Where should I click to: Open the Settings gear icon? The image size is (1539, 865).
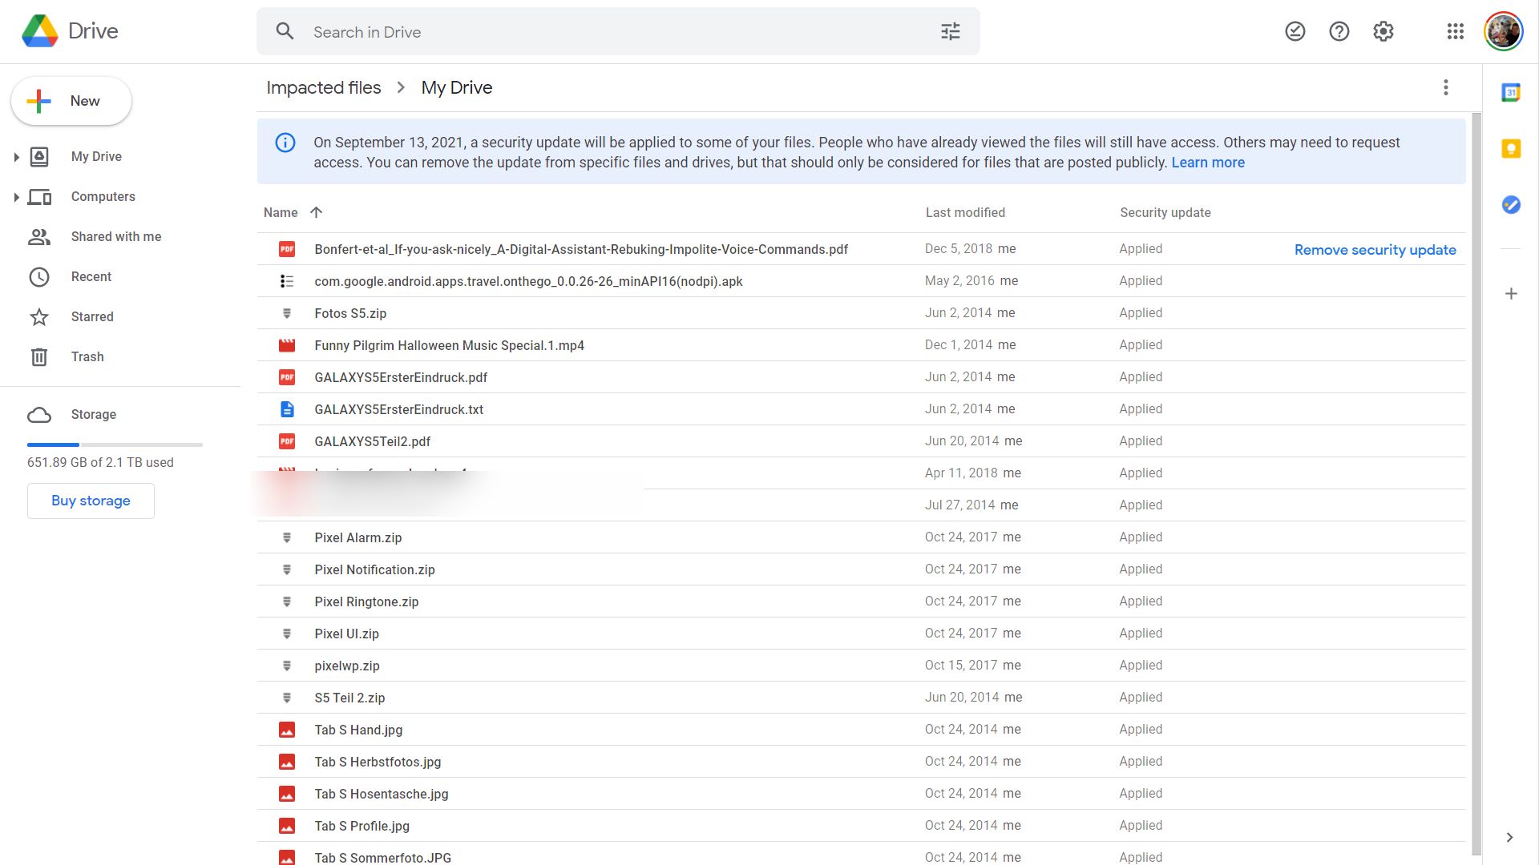[x=1383, y=31]
